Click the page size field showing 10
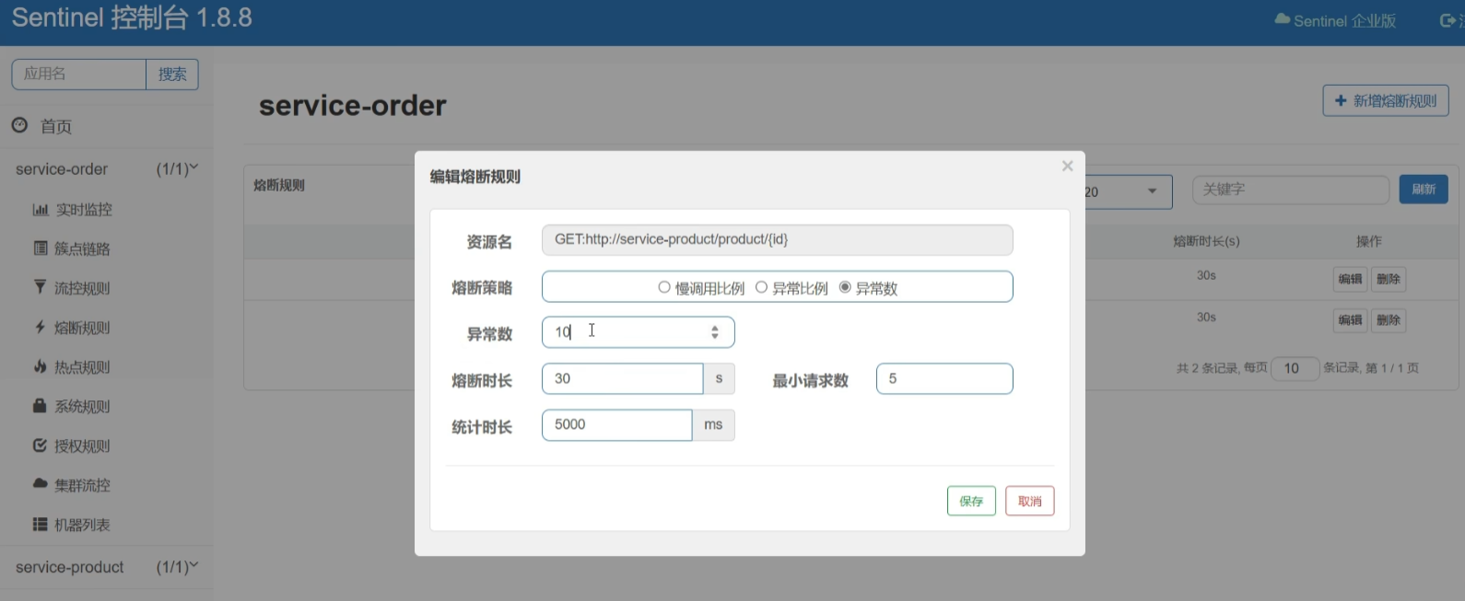 pyautogui.click(x=1295, y=368)
